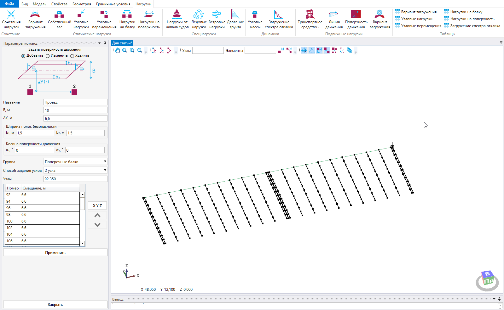The width and height of the screenshot is (504, 310).
Task: Expand document tabs list arrow
Action: [501, 42]
